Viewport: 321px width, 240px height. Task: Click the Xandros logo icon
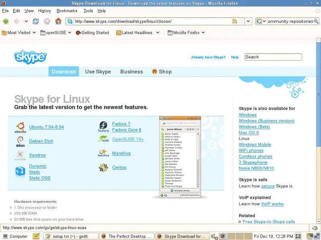[20, 156]
